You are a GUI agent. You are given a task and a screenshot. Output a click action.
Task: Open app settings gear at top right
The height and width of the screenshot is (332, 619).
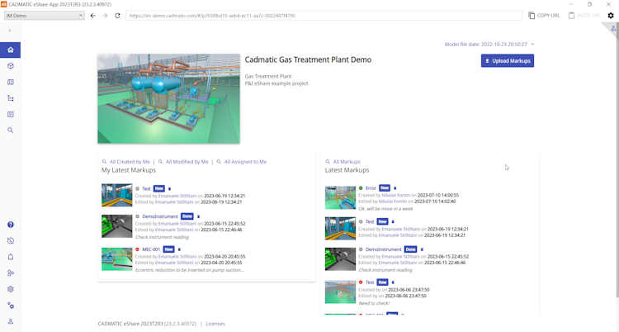(611, 16)
